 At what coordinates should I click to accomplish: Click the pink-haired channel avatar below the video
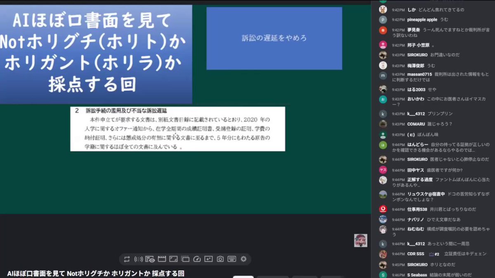coord(361,241)
